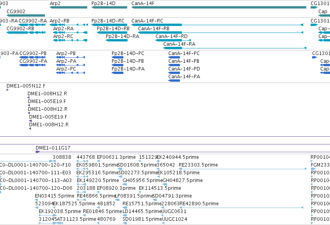Select the C0-DL0001-140700-111-E03 EST label
Screen dimensions: 330x225
pos(35,172)
